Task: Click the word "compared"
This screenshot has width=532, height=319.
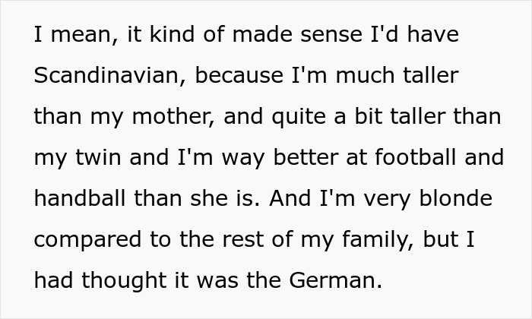Action: click(88, 240)
